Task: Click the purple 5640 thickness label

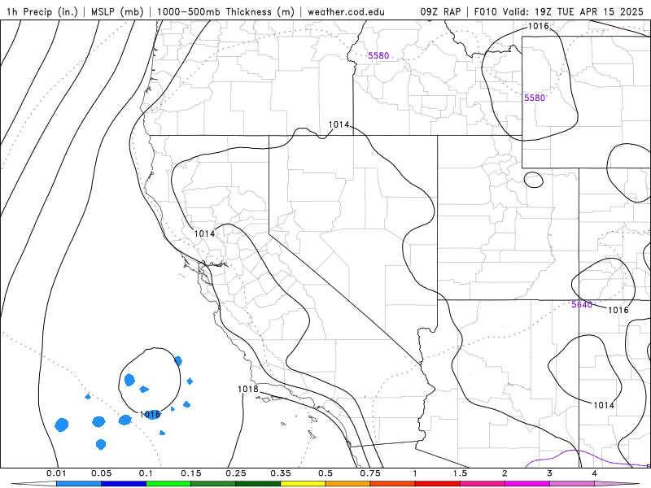Action: pyautogui.click(x=582, y=304)
